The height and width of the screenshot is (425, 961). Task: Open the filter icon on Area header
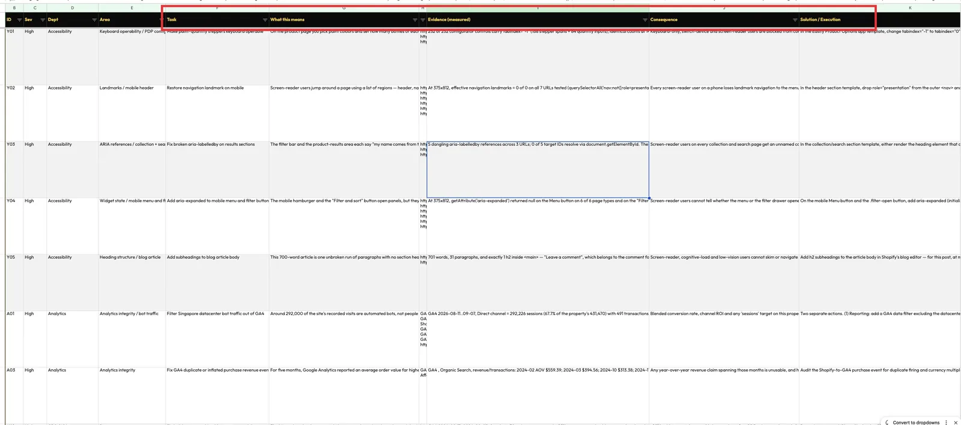coord(162,20)
